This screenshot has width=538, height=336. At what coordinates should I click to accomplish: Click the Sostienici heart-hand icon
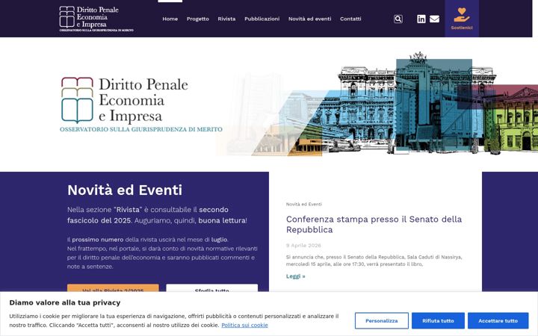tap(462, 15)
